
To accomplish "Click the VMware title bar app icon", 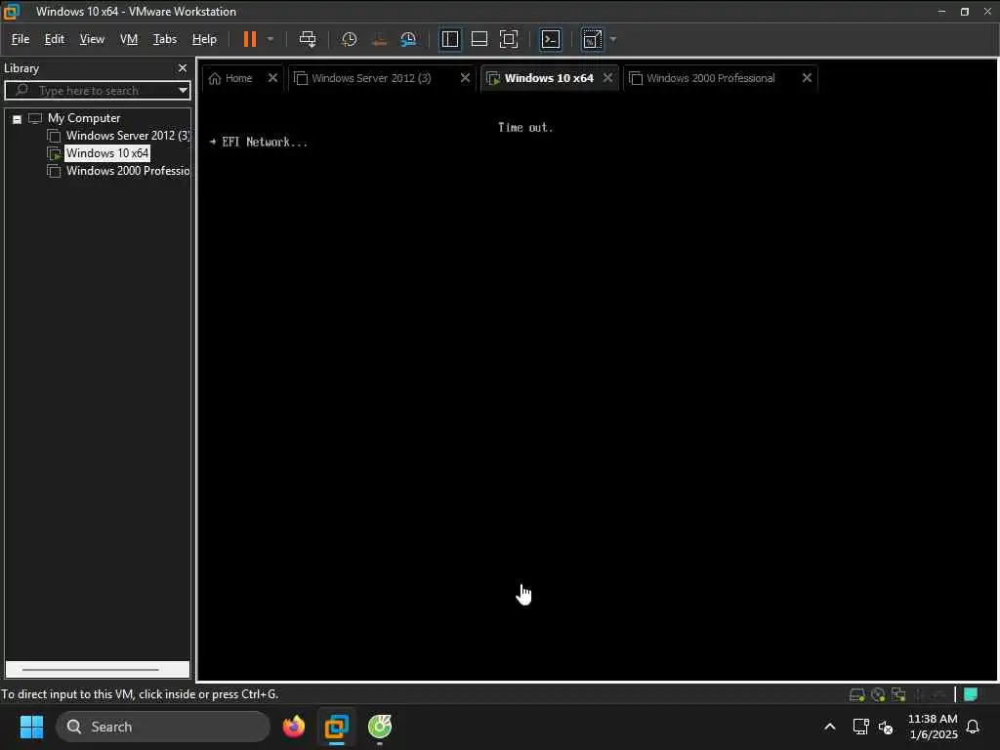I will pyautogui.click(x=12, y=11).
